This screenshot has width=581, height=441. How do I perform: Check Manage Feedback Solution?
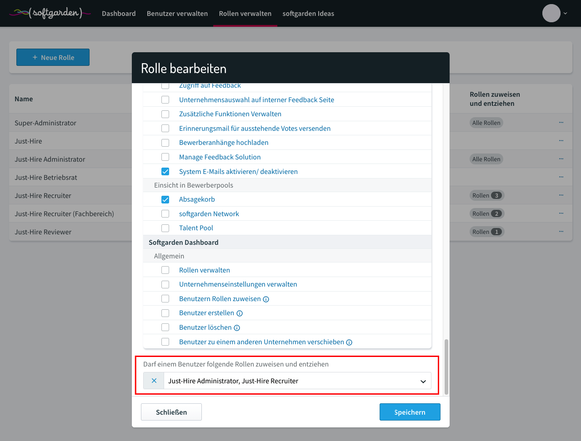(165, 157)
